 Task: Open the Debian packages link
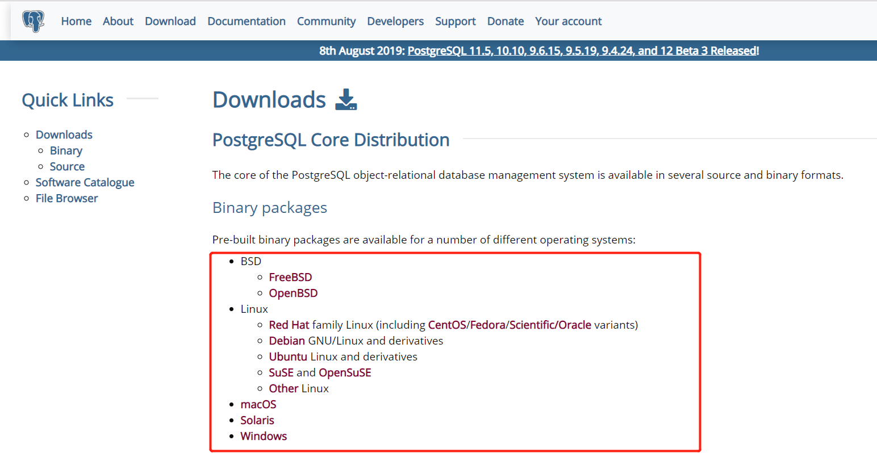click(x=287, y=341)
